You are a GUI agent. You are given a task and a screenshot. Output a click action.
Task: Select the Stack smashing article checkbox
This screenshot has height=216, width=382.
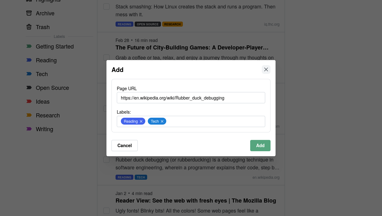pyautogui.click(x=106, y=7)
